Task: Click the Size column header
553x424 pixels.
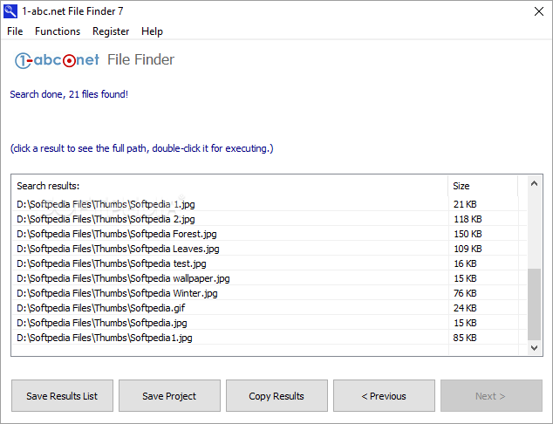Action: (x=483, y=186)
